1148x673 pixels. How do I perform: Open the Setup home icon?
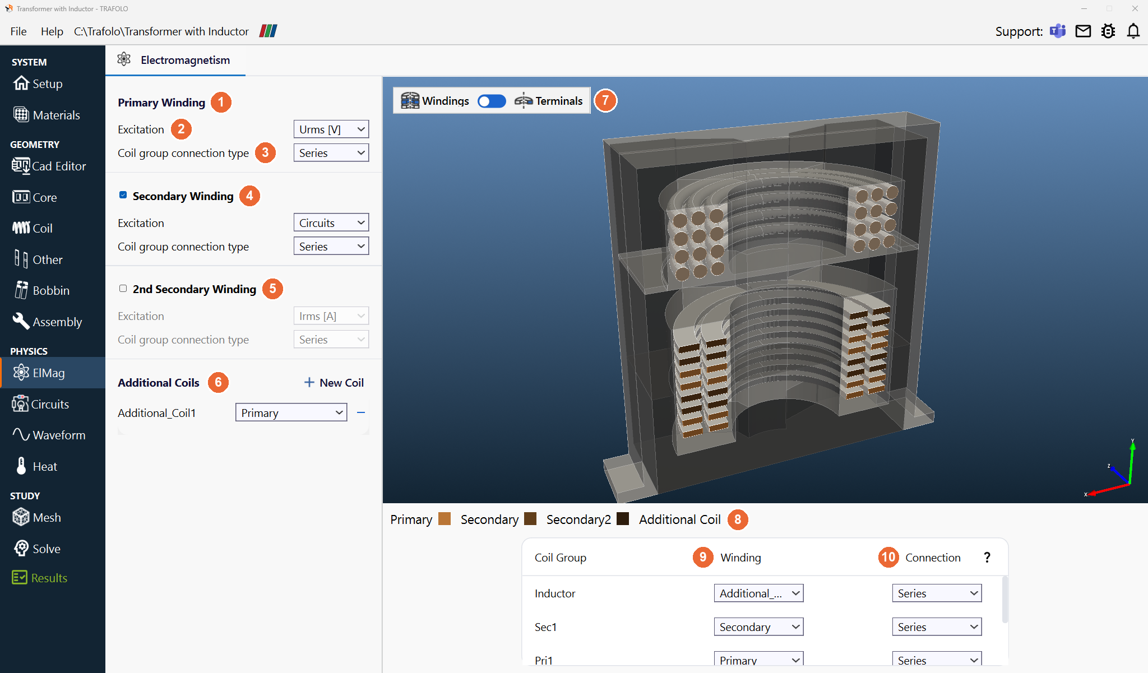tap(21, 83)
